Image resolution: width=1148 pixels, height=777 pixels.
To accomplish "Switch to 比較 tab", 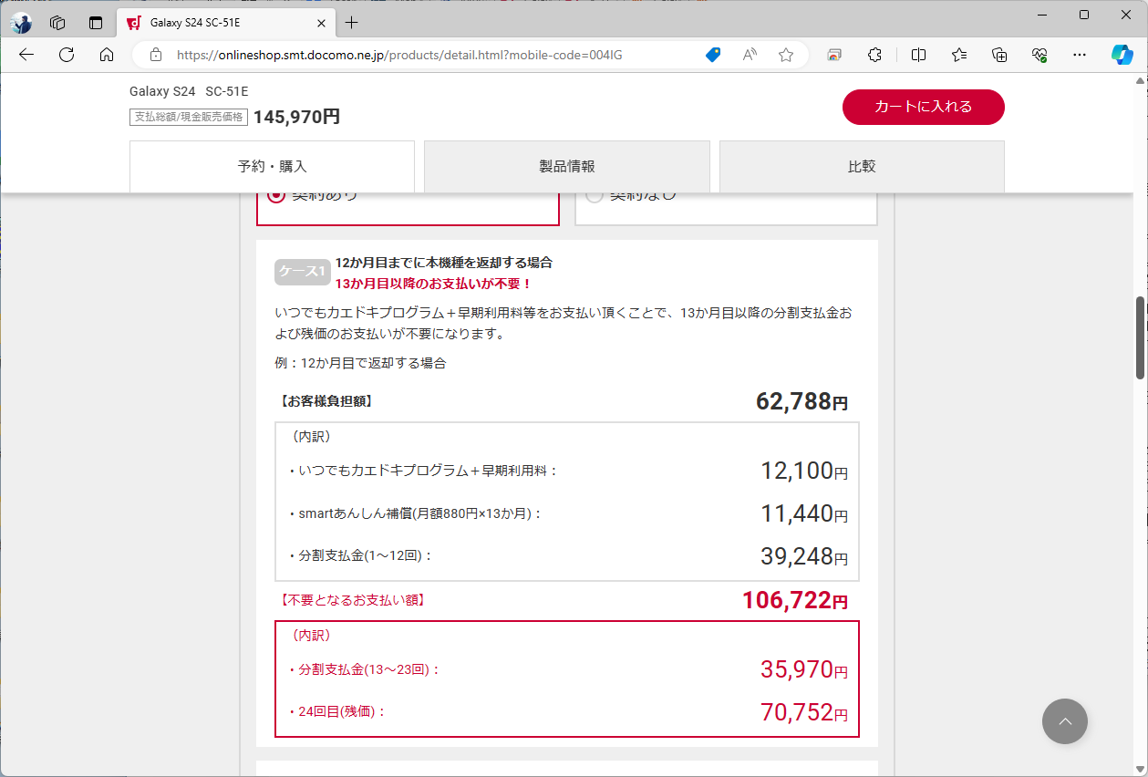I will coord(862,167).
